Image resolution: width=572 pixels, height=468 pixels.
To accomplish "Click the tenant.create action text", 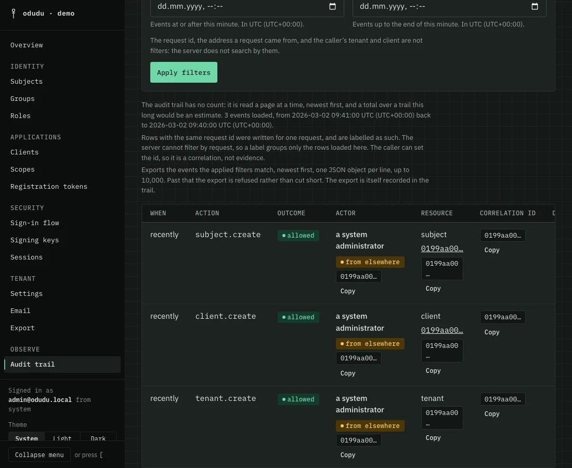I will [x=226, y=398].
